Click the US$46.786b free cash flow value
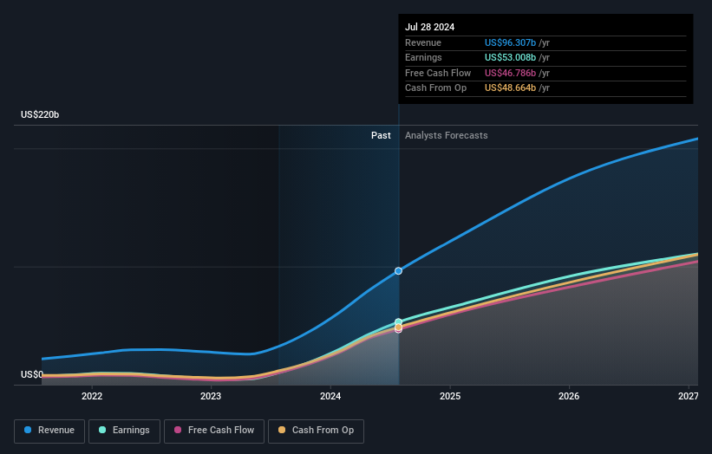Viewport: 712px width, 454px height. pos(510,73)
